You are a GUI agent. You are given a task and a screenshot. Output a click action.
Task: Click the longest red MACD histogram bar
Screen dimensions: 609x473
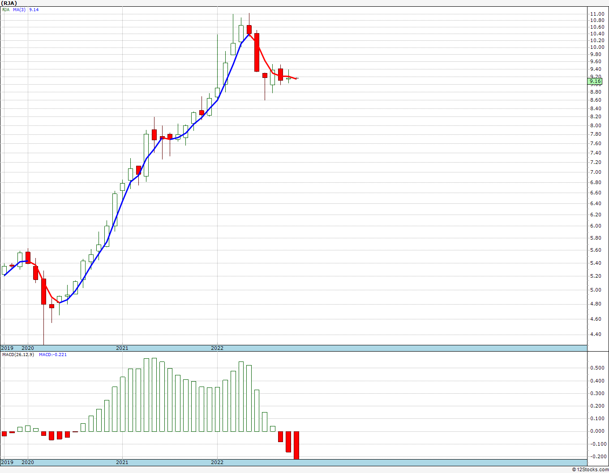click(296, 445)
